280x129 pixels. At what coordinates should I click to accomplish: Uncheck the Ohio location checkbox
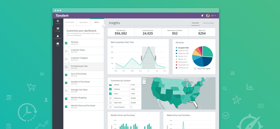[110, 94]
